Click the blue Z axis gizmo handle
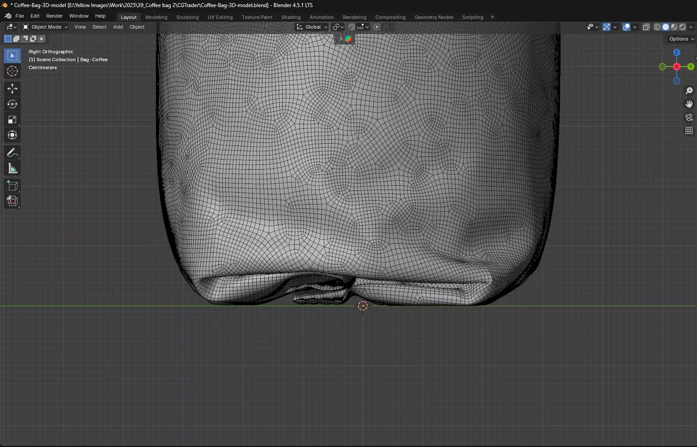This screenshot has width=697, height=447. 677,52
